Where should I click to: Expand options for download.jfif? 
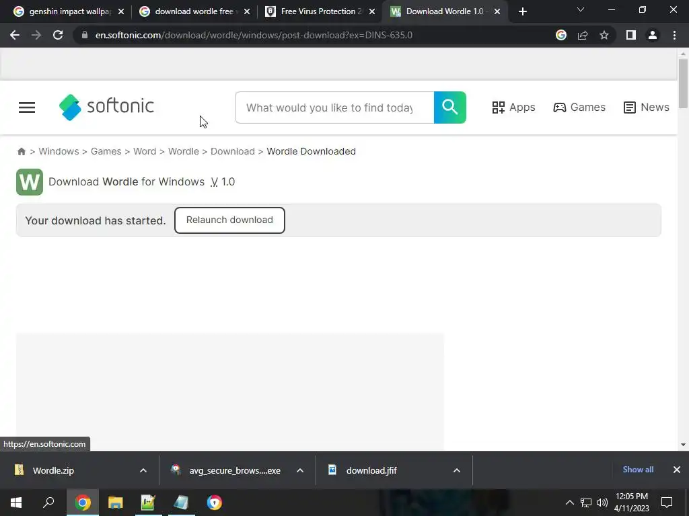point(457,470)
